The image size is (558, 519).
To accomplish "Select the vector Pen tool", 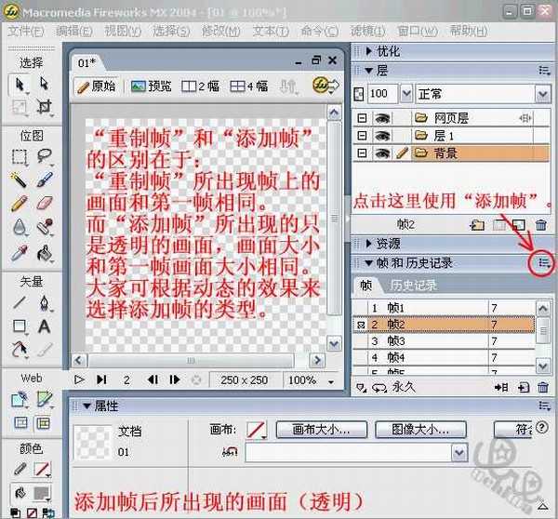I will 44,303.
